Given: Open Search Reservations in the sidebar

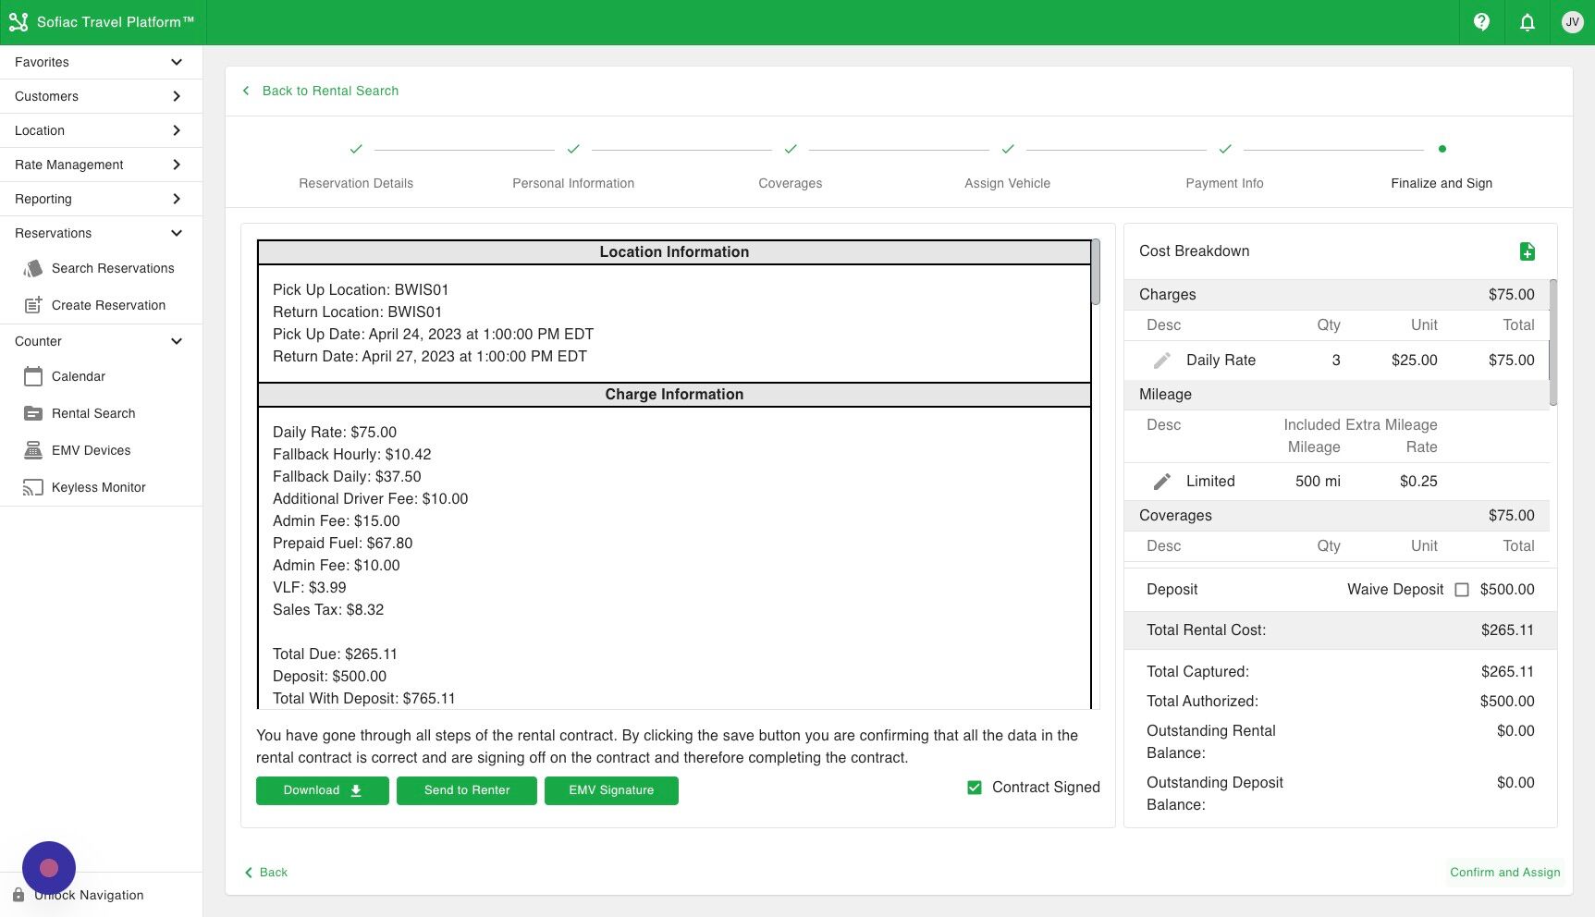Looking at the screenshot, I should [x=113, y=268].
